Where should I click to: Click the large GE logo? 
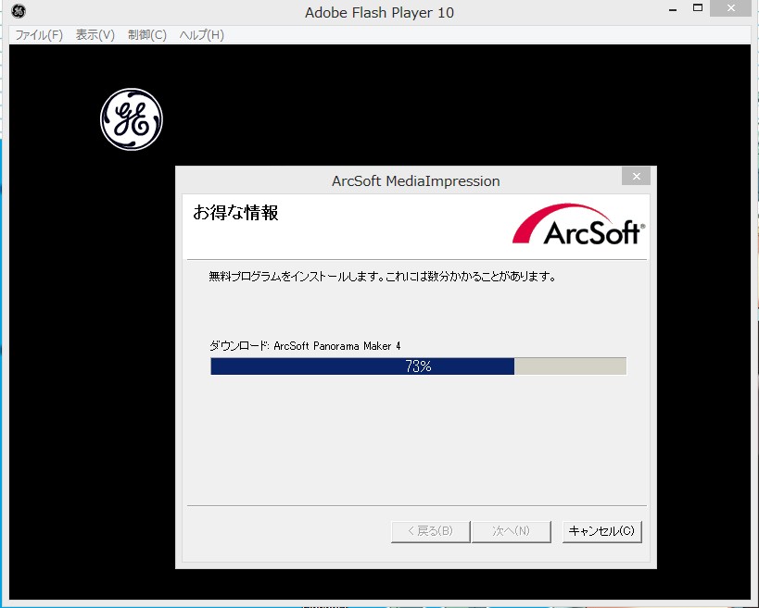[132, 118]
